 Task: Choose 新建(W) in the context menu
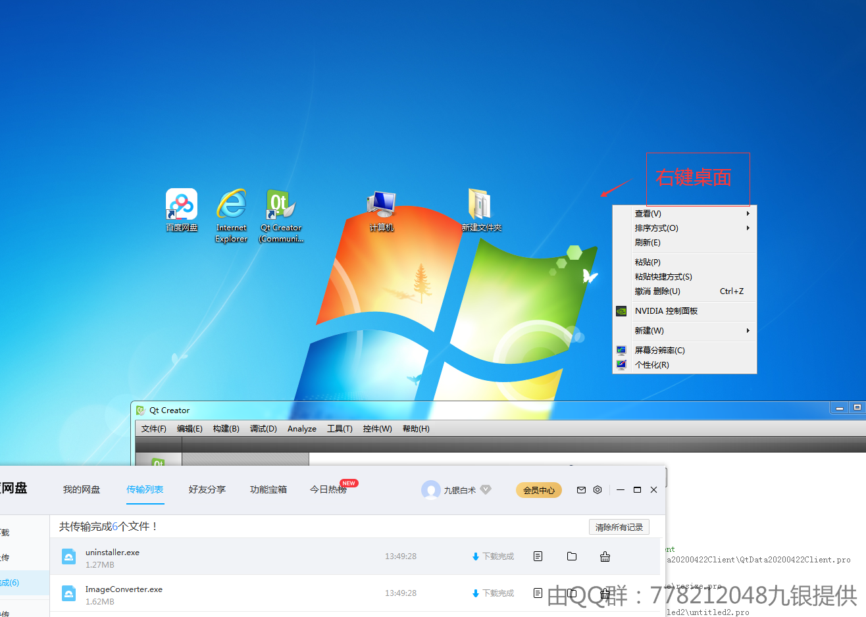click(684, 331)
